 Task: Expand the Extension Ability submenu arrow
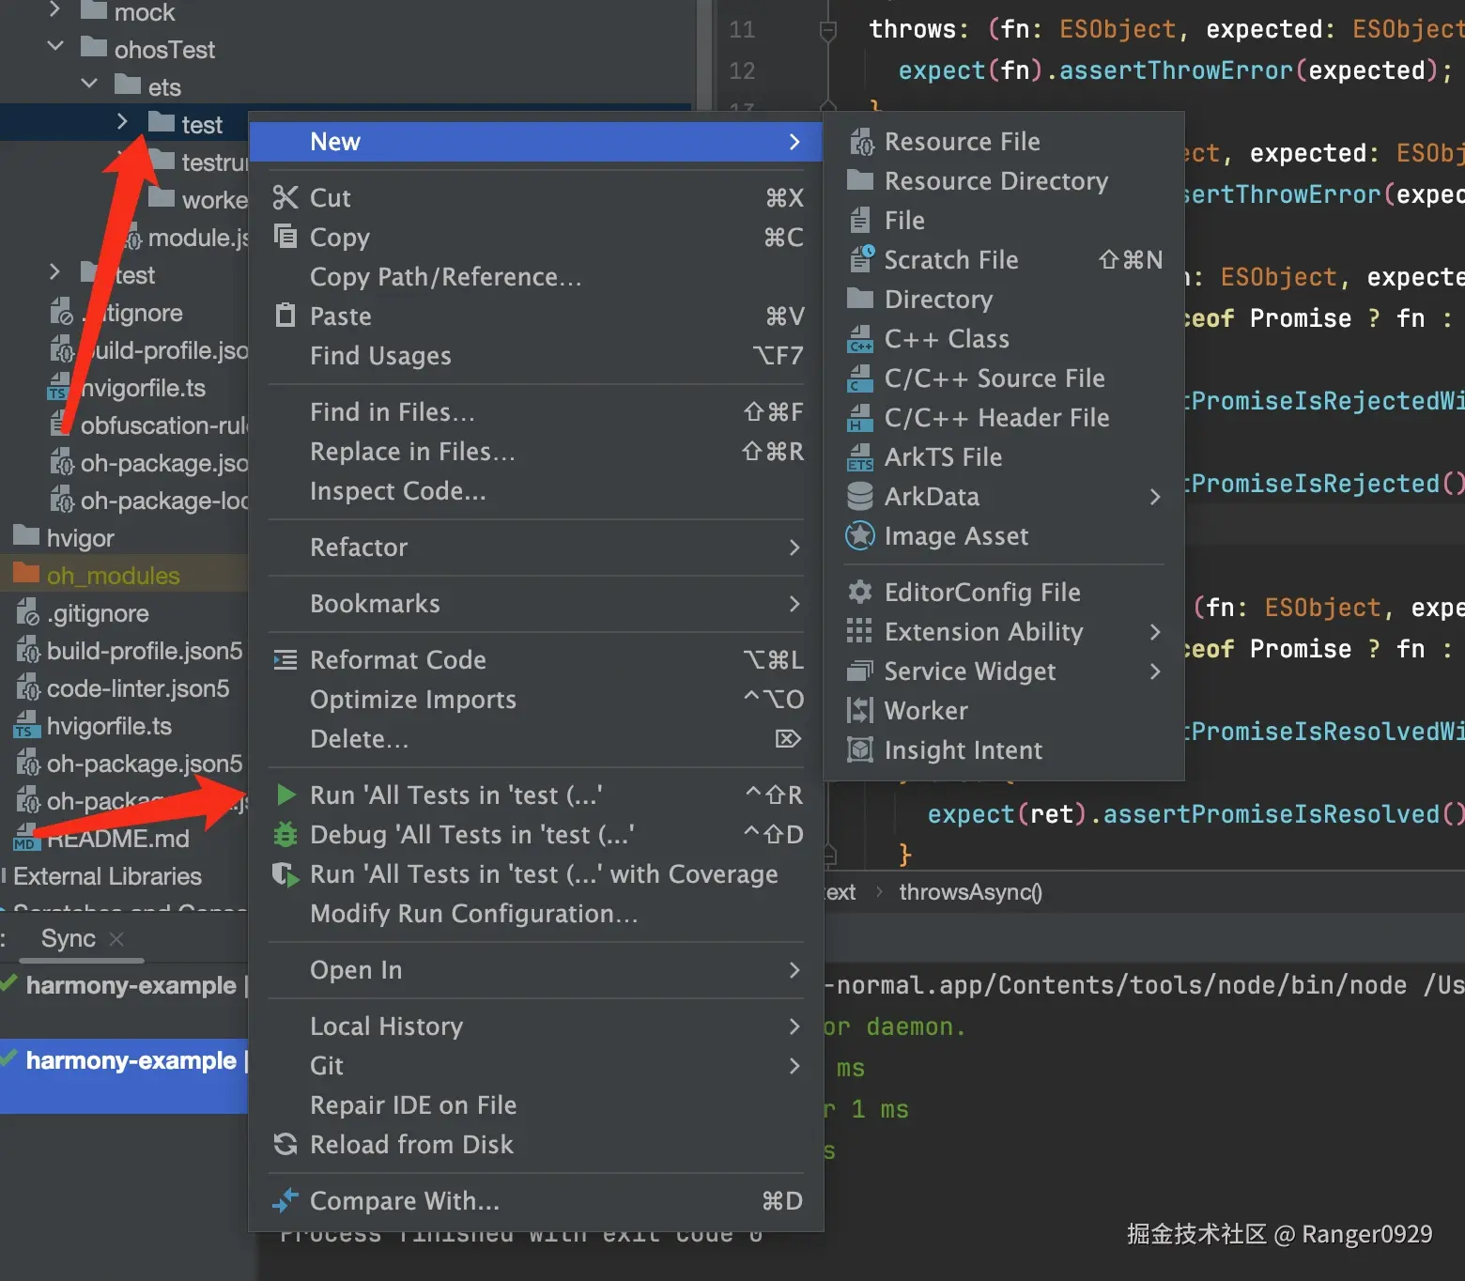click(x=1156, y=631)
